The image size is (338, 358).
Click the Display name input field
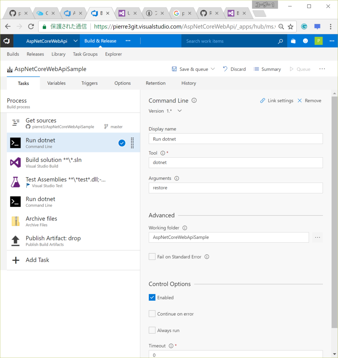tap(235, 139)
